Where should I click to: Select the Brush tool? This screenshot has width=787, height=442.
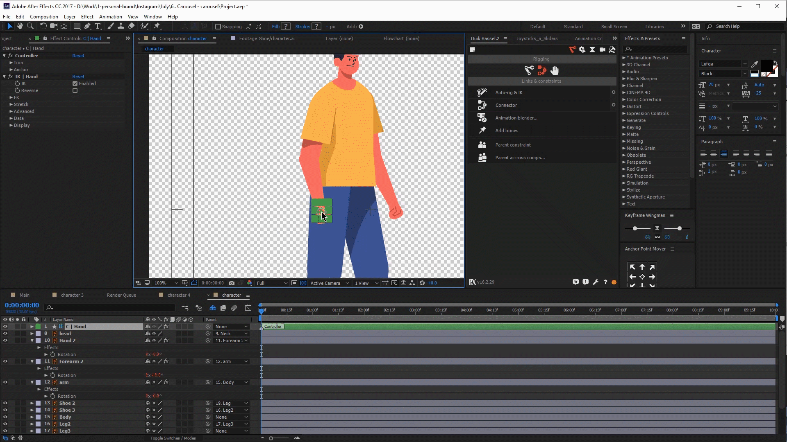(111, 26)
